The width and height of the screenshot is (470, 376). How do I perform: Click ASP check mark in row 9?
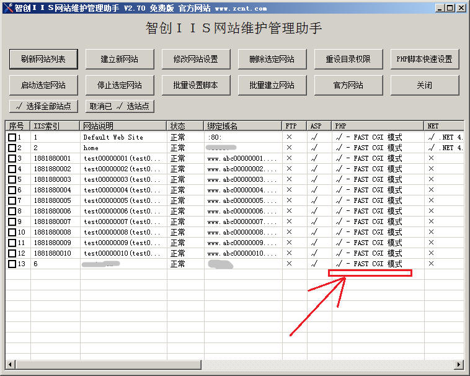pos(314,222)
